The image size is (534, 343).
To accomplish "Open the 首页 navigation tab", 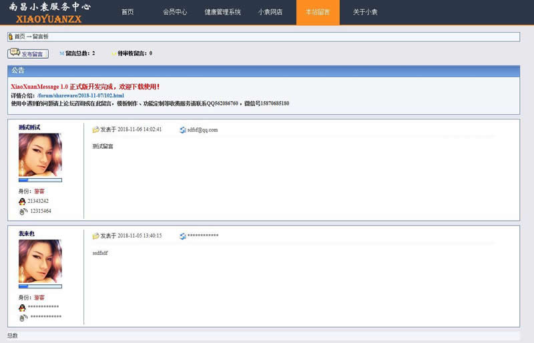I will point(127,12).
